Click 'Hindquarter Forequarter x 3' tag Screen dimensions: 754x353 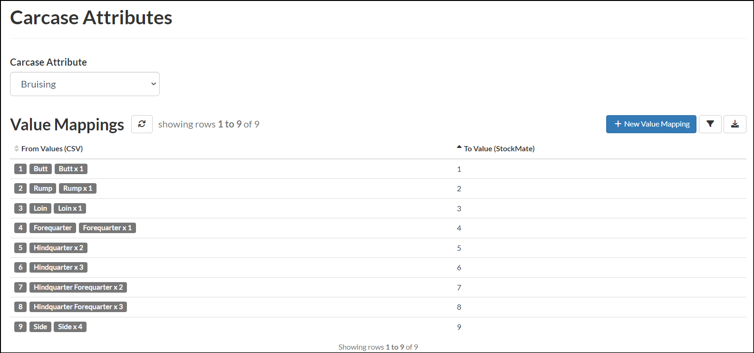coord(78,307)
